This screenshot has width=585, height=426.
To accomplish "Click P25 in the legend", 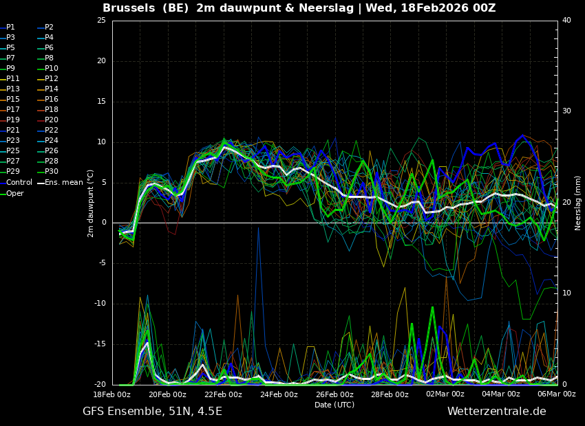I will point(10,150).
